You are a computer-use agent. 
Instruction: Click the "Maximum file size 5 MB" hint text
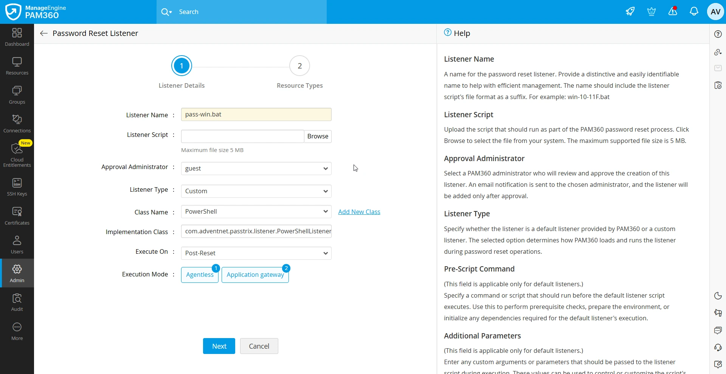tap(212, 150)
